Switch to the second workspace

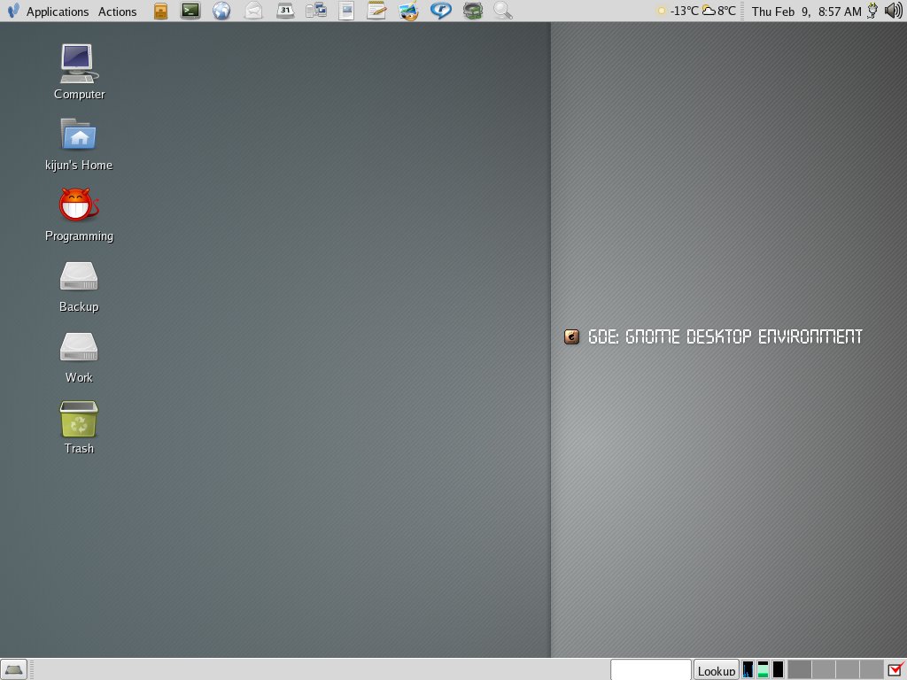tap(824, 669)
